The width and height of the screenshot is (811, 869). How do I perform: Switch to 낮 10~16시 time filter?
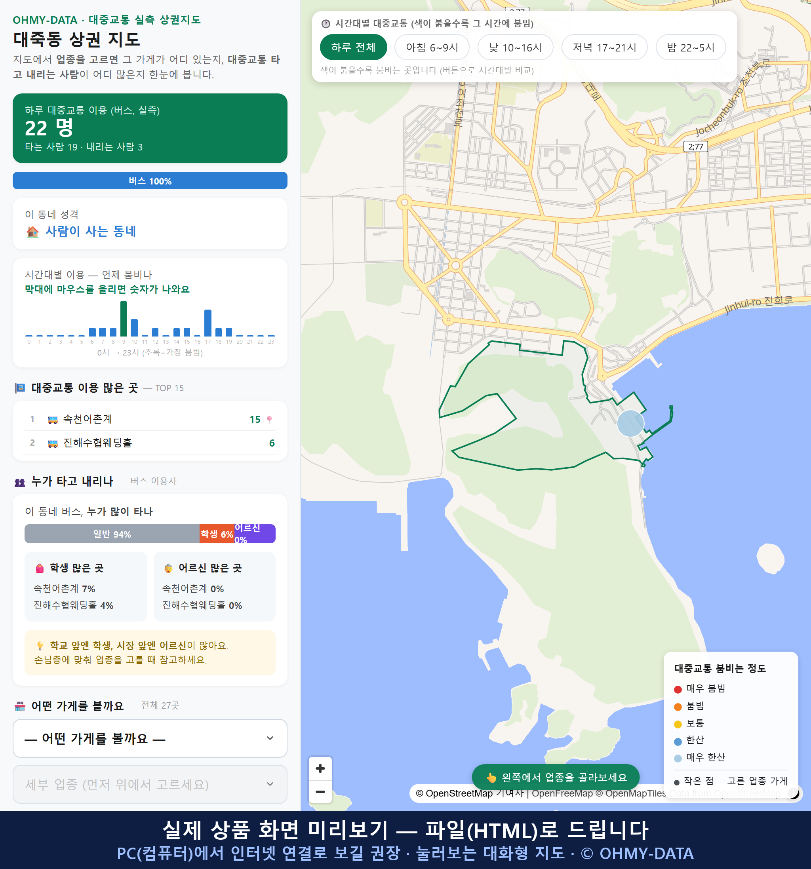[516, 47]
